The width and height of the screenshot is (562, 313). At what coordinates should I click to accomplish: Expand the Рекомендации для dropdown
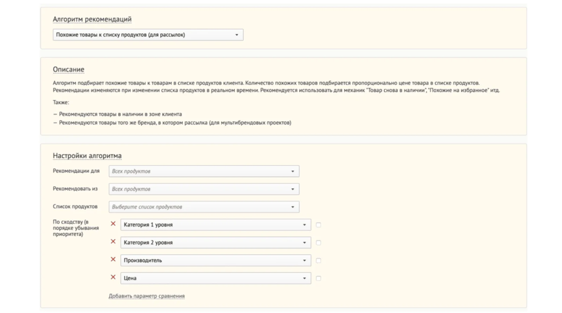click(x=204, y=171)
